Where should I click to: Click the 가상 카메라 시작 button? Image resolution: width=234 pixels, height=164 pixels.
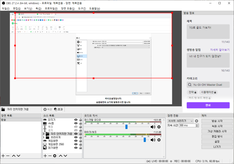(217, 131)
